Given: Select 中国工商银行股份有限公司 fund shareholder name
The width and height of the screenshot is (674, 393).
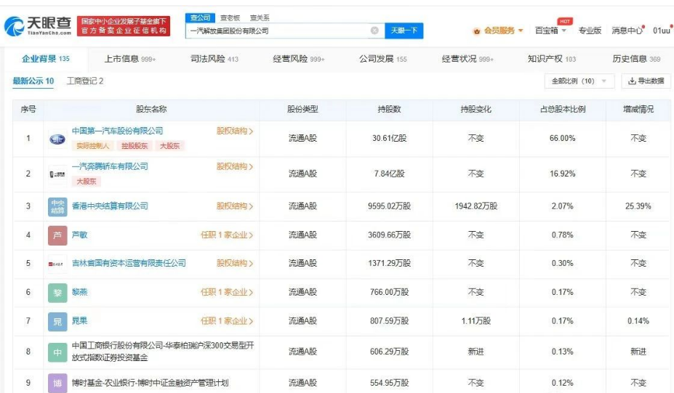Looking at the screenshot, I should [163, 352].
